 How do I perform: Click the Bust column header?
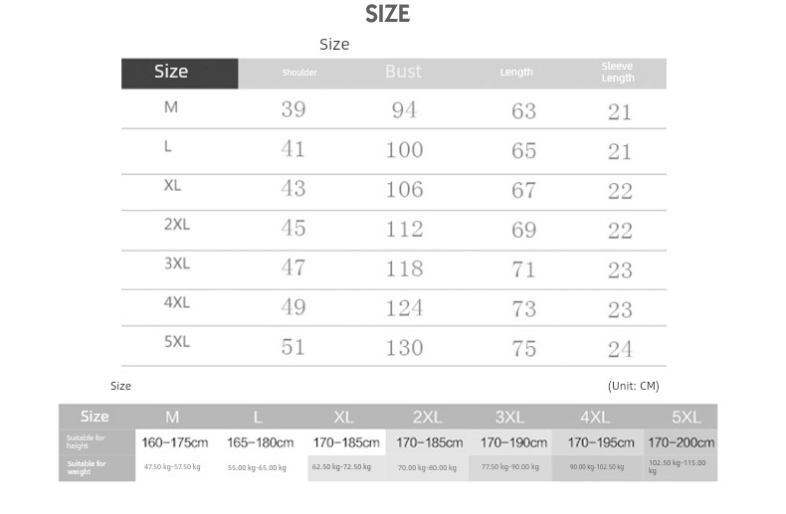click(x=404, y=72)
